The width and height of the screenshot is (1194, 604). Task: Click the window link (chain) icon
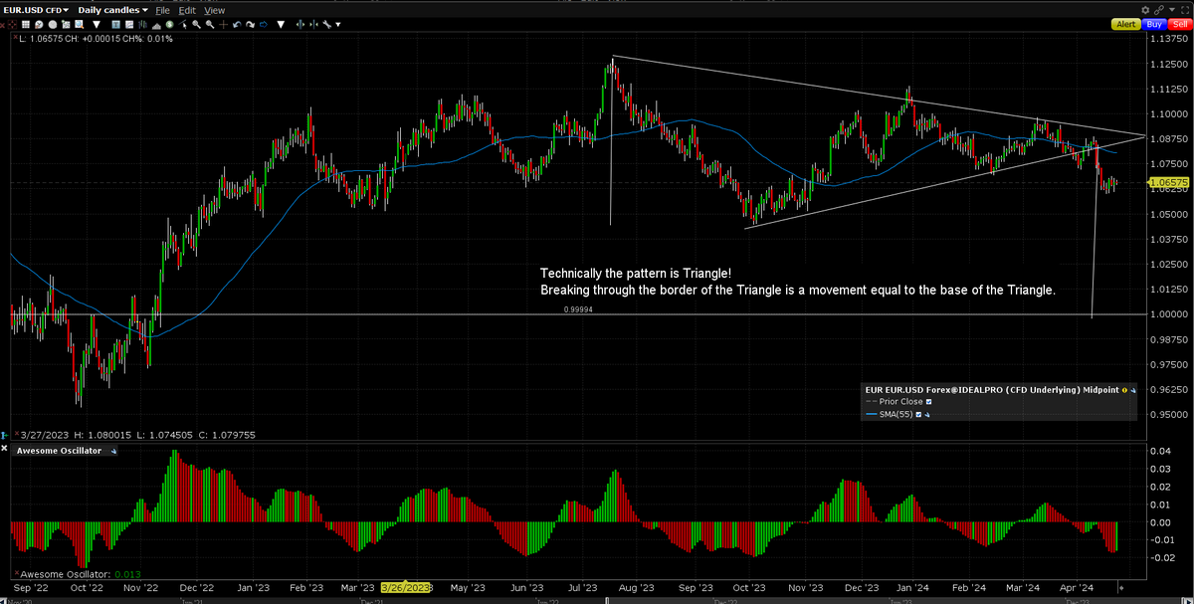[1159, 10]
